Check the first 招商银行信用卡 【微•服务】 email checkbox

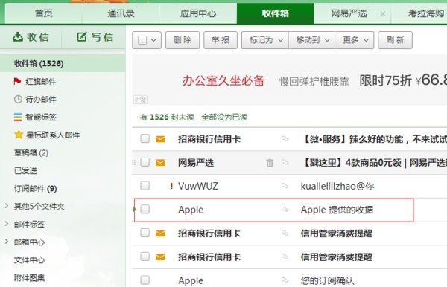145,138
